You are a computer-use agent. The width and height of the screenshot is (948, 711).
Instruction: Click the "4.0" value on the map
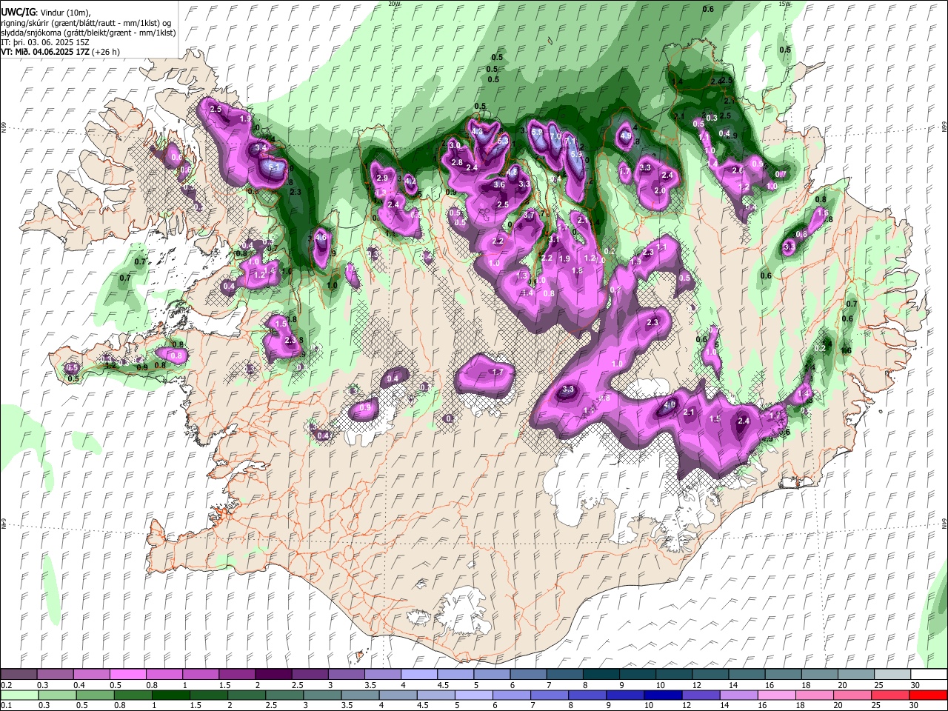pos(670,405)
